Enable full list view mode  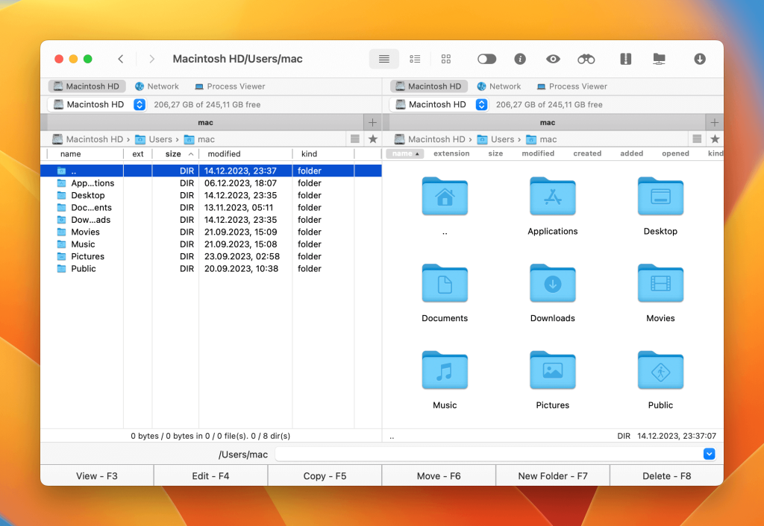383,59
